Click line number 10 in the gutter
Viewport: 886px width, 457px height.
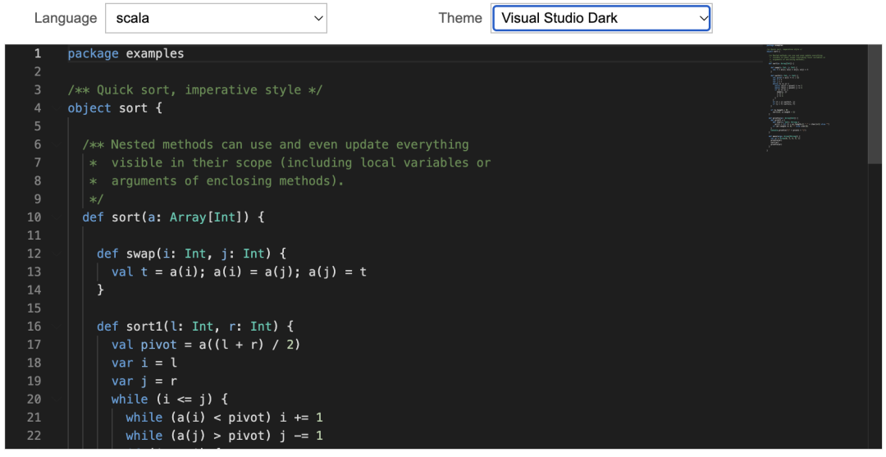coord(34,217)
